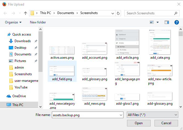Click the Refresh button in the address bar
This screenshot has height=130, width=183.
[x=118, y=13]
